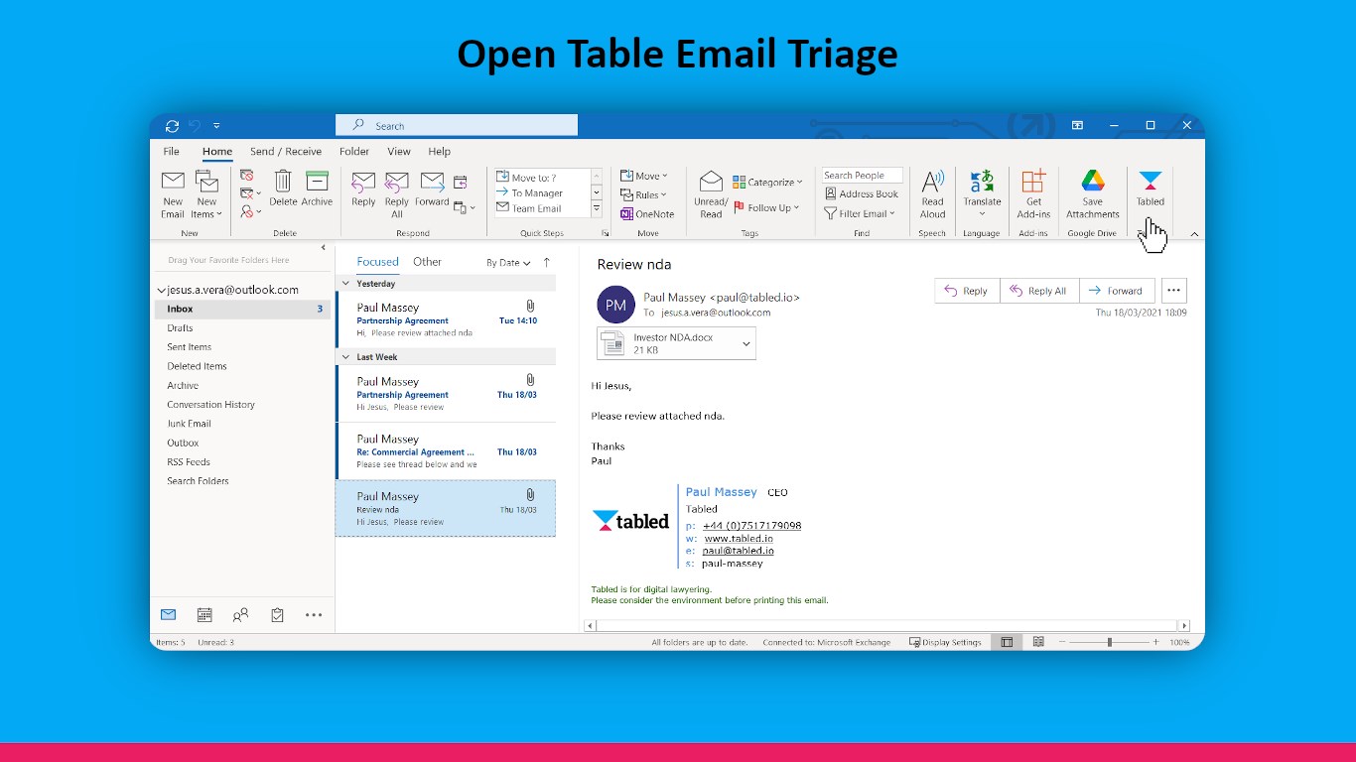
Task: Open the Move dropdown
Action: coord(644,176)
